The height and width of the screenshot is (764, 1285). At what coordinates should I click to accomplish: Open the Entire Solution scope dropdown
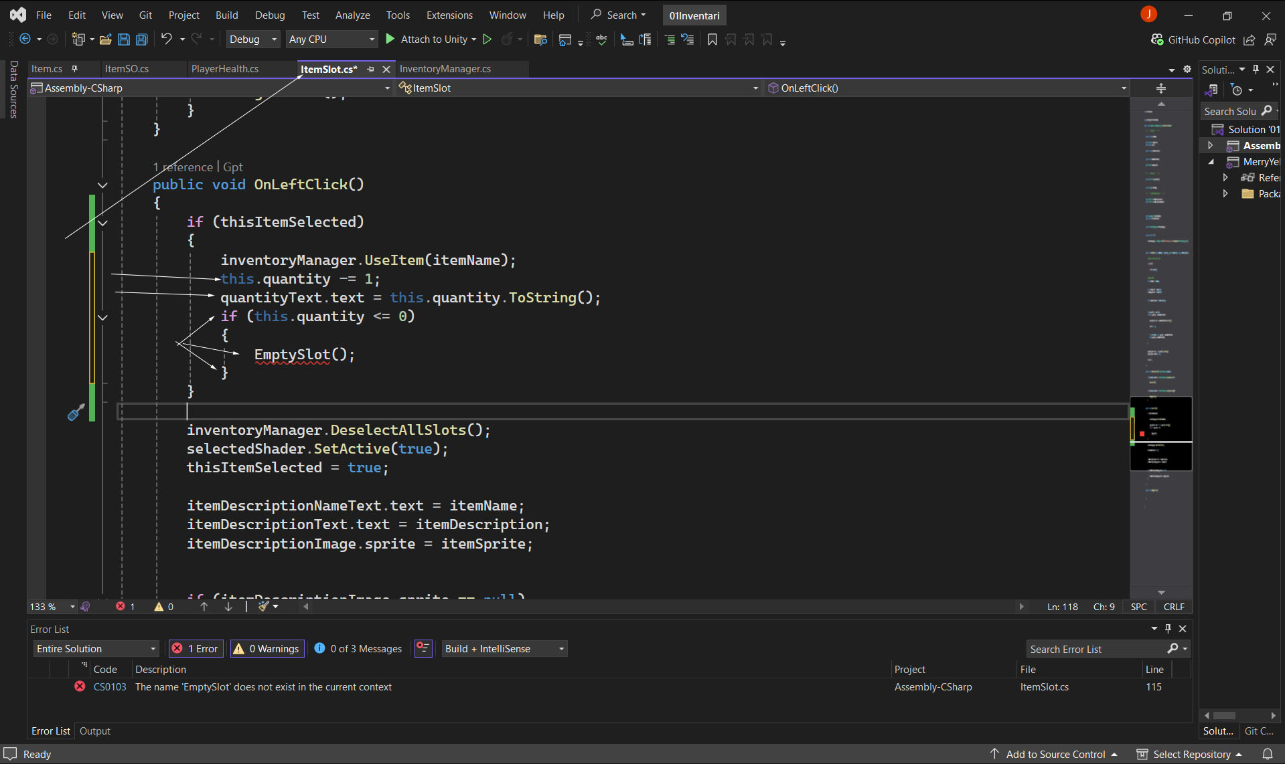click(96, 648)
